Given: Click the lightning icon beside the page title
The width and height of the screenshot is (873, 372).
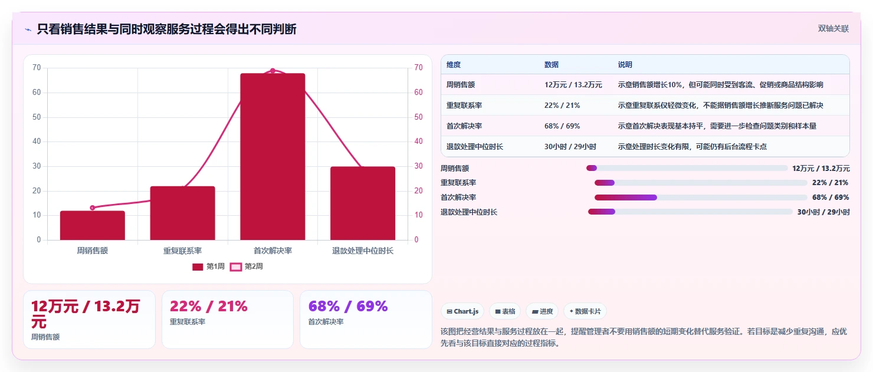Looking at the screenshot, I should 28,29.
